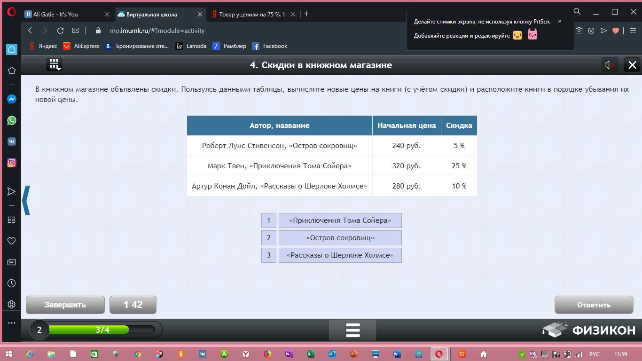Viewport: 642px width, 361px height.
Task: Search tabs with magnifier icon
Action: [577, 12]
